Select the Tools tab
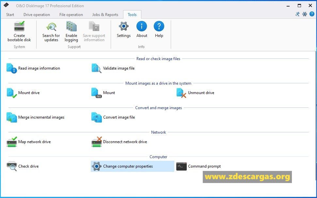 132,15
